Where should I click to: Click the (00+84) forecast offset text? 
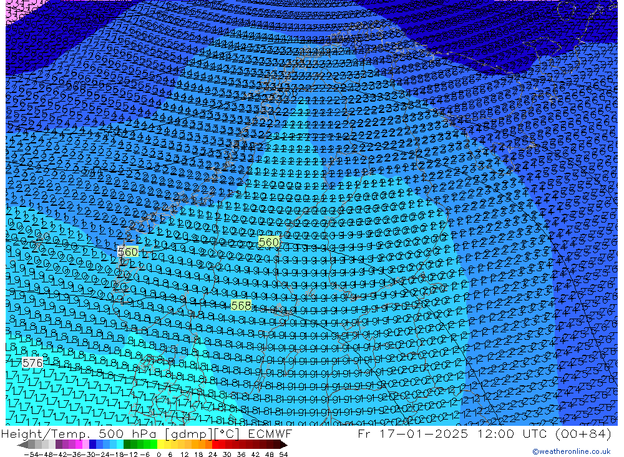(583, 433)
